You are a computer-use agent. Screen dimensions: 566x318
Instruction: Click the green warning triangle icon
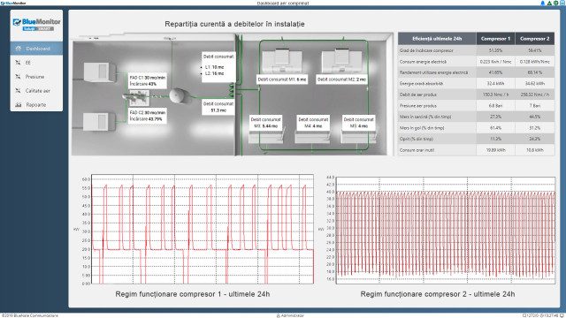pyautogui.click(x=549, y=3)
